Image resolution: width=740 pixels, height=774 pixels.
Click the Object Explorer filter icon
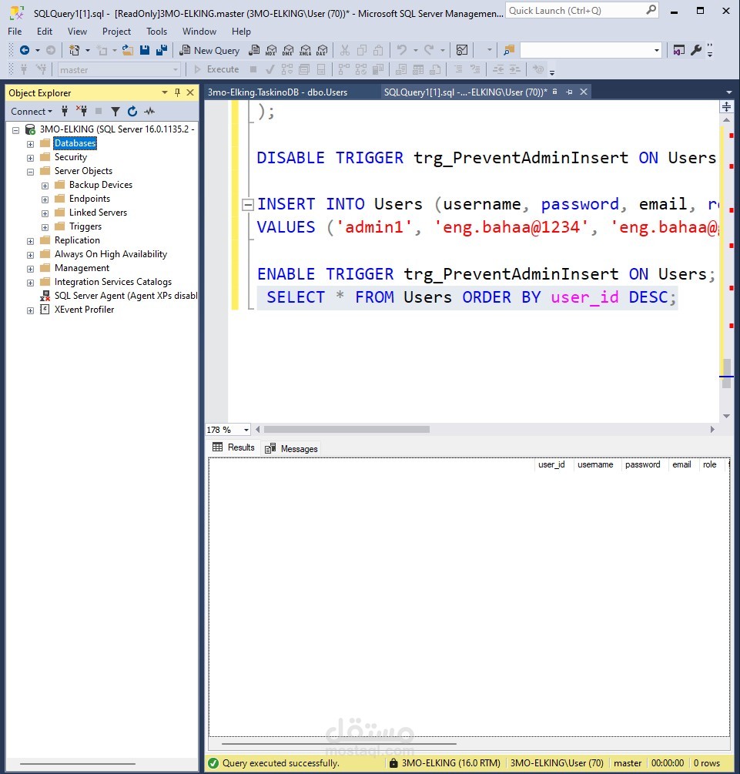(116, 111)
